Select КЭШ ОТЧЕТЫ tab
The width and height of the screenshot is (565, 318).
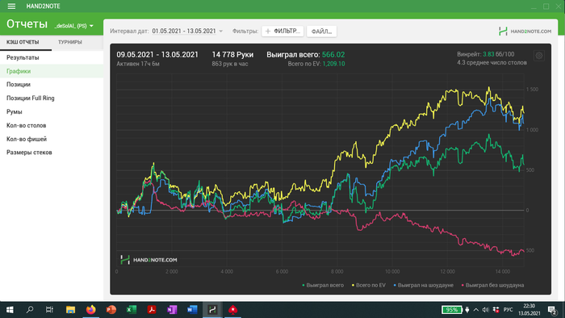click(23, 42)
